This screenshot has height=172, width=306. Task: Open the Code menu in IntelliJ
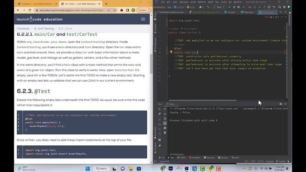[193, 2]
